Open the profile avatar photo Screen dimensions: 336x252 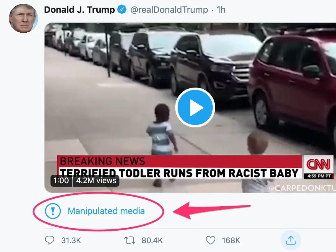23,19
